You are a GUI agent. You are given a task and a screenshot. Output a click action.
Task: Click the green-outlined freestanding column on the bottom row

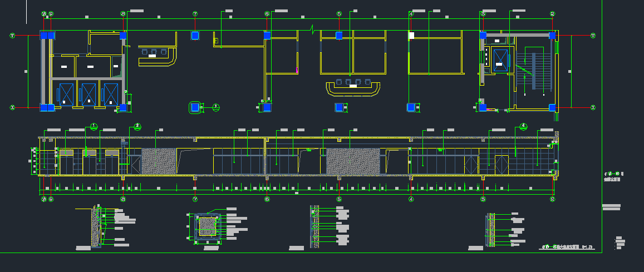195,107
